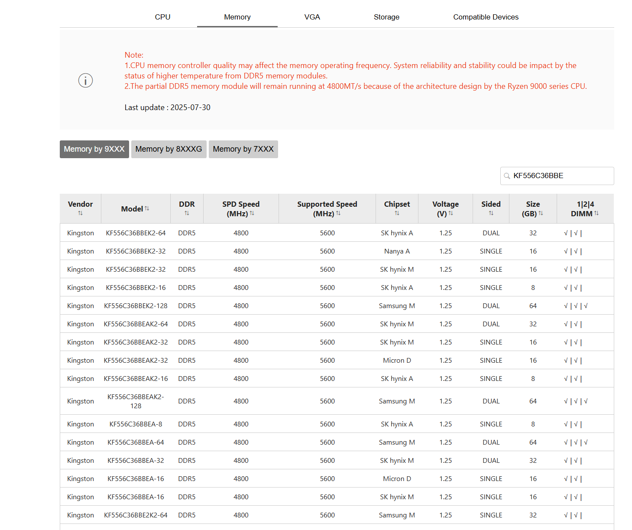Select Memory by 7XXX filter button
632x530 pixels.
click(243, 149)
